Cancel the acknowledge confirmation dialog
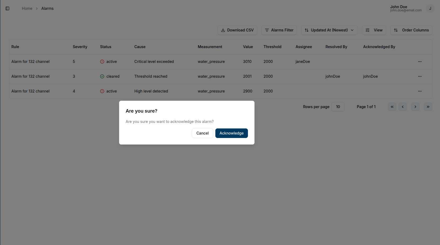Viewport: 440px width, 245px height. [x=202, y=133]
